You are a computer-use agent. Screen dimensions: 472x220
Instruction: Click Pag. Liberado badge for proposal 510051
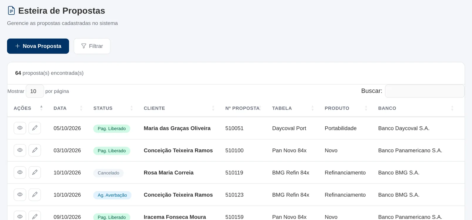tap(112, 129)
